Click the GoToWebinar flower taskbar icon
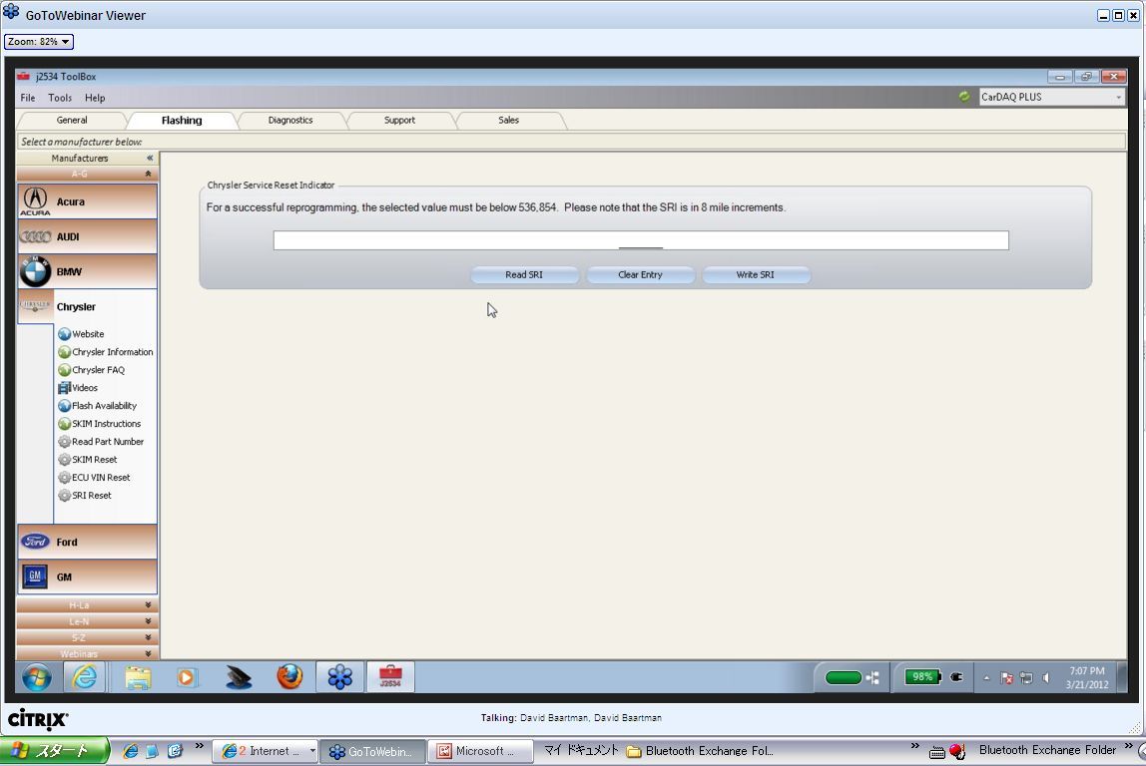 pyautogui.click(x=339, y=677)
